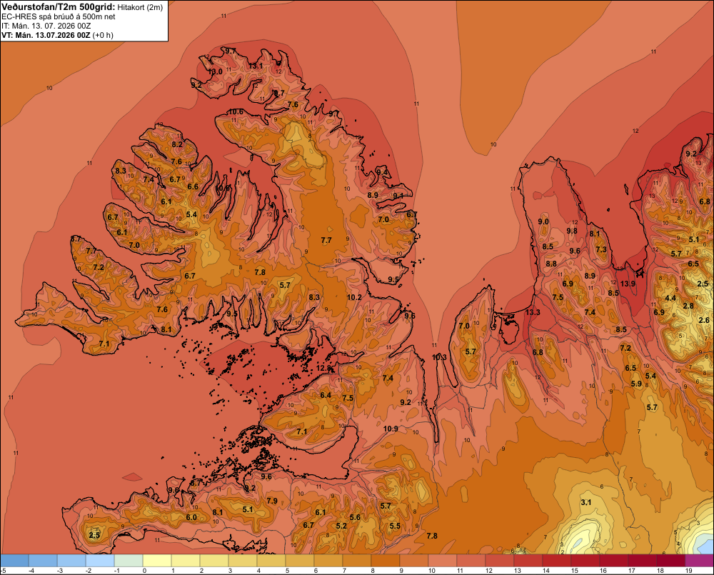This screenshot has width=714, height=575.
Task: Select the 10.9 temperature reading
Action: tap(391, 429)
